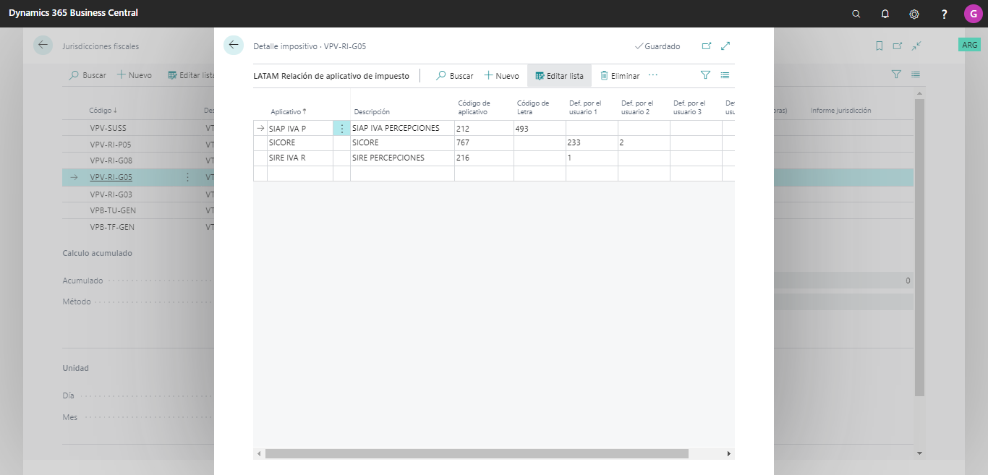Select VPB-TU-GEN row in background list
The image size is (988, 475).
tap(113, 210)
